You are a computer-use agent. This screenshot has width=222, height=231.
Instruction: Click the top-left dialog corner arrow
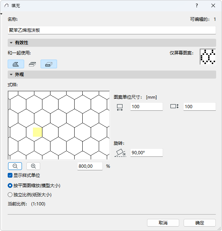point(1,14)
